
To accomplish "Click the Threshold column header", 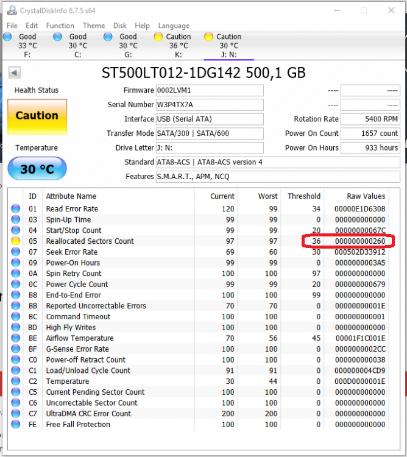I will [304, 196].
